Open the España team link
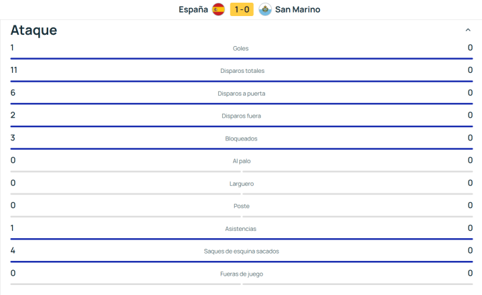482x295 pixels. (193, 9)
